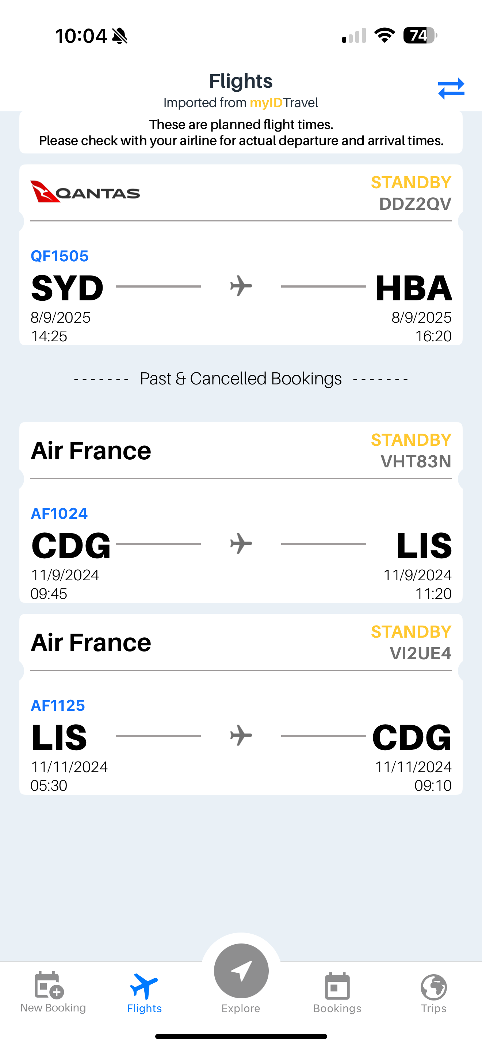Tap booking reference DDZ2QV
The width and height of the screenshot is (482, 1048).
[x=415, y=204]
